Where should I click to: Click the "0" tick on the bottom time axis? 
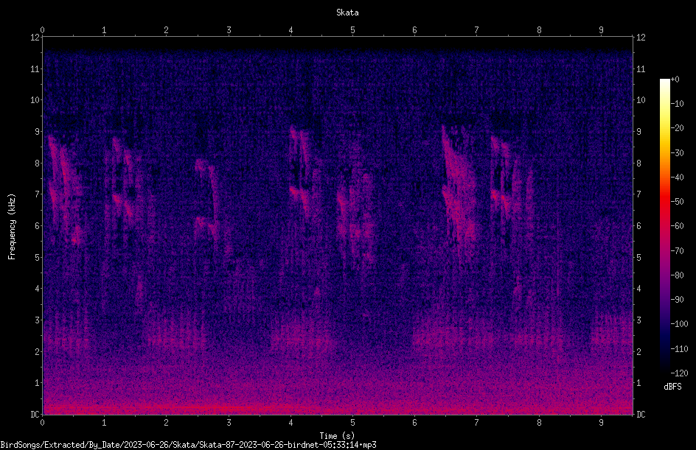42,423
